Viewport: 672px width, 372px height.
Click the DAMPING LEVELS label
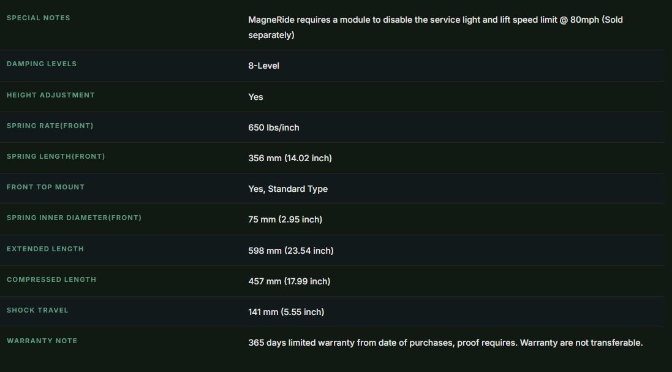pyautogui.click(x=42, y=64)
